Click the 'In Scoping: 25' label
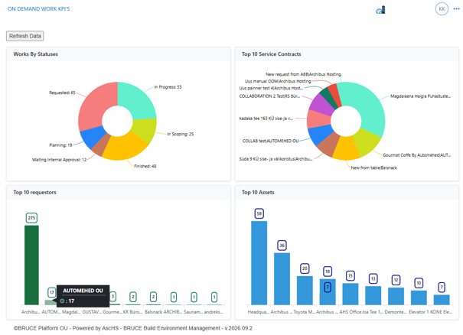The width and height of the screenshot is (463, 335). click(181, 134)
